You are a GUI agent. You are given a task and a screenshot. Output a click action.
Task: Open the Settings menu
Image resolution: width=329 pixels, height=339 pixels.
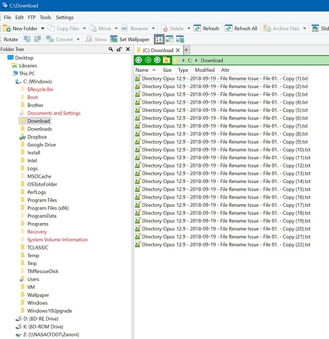pos(64,18)
